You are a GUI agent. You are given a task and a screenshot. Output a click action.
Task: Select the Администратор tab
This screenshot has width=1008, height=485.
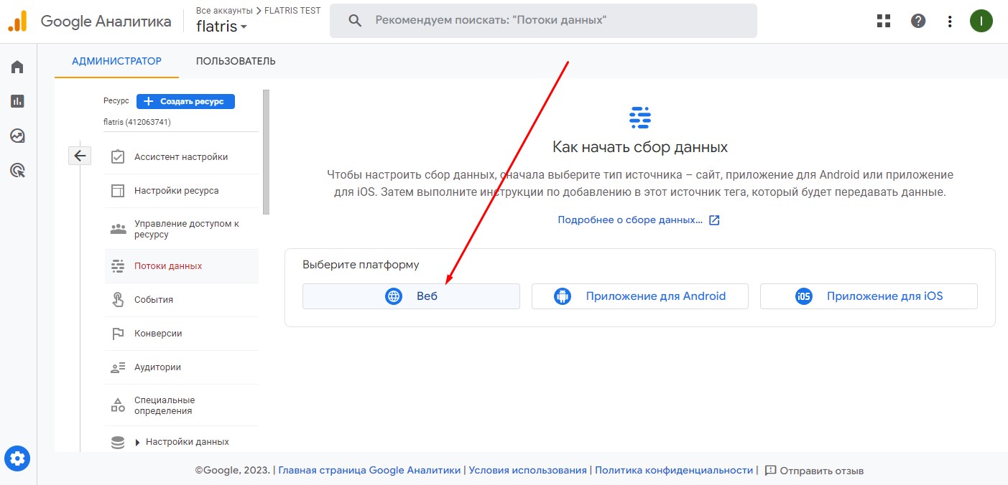pyautogui.click(x=116, y=61)
